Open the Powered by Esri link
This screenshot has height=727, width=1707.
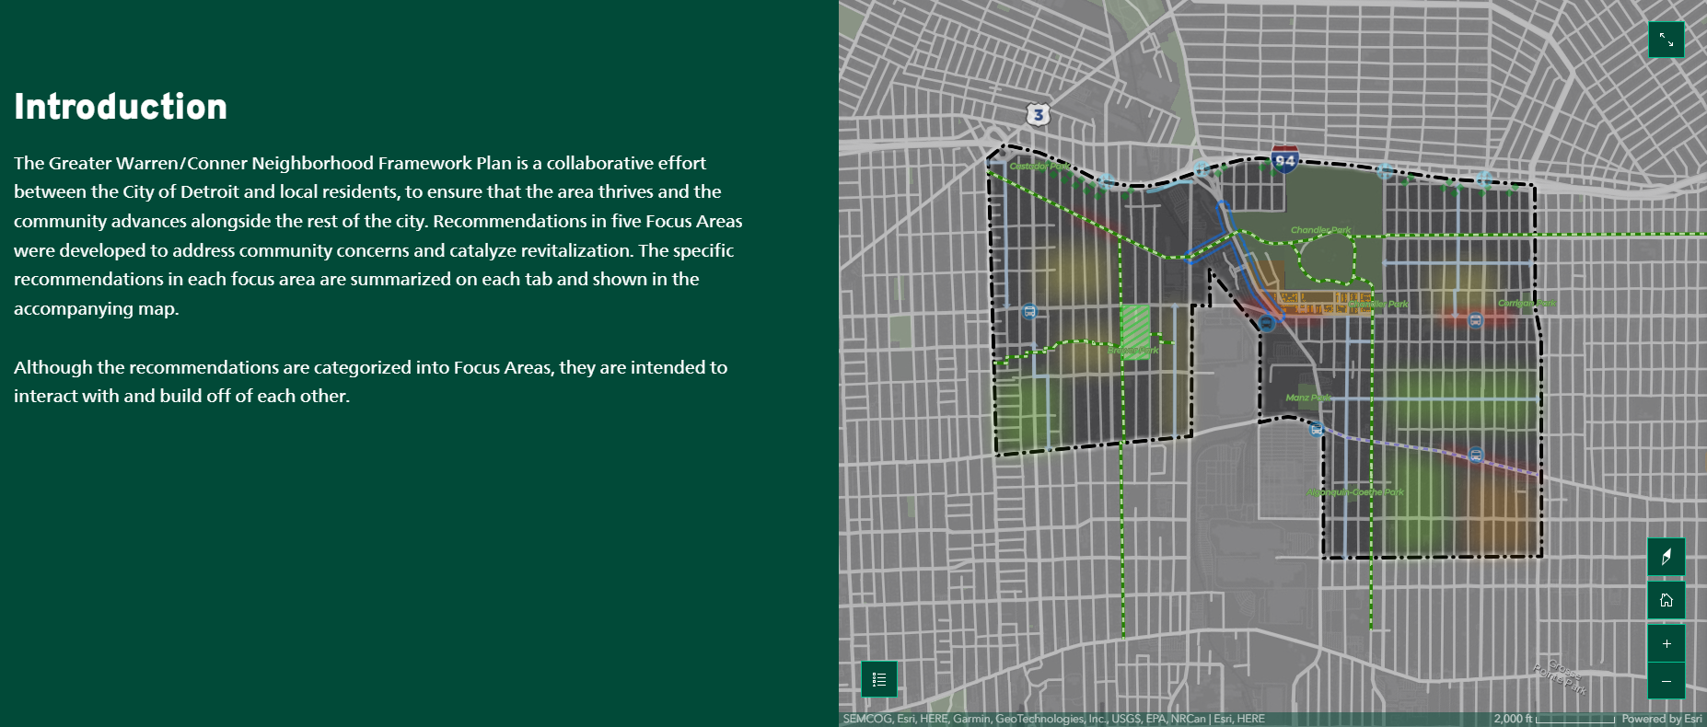[x=1661, y=719]
